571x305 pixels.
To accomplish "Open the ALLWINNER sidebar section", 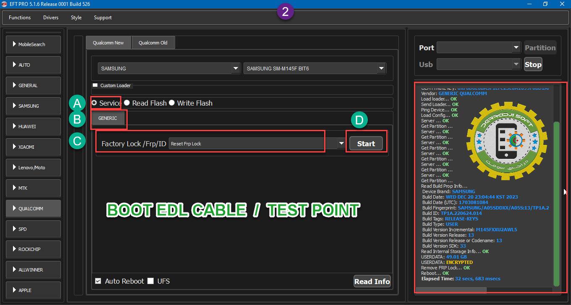I will click(x=33, y=270).
